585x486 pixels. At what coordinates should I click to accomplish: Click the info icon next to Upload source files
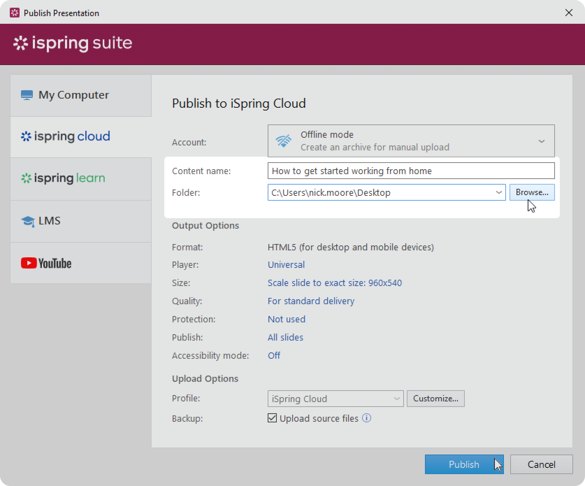coord(367,418)
